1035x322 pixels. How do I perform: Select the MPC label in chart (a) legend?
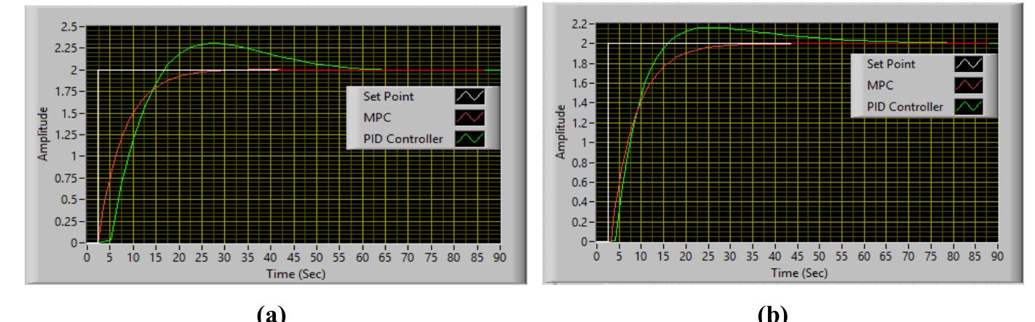(x=376, y=117)
